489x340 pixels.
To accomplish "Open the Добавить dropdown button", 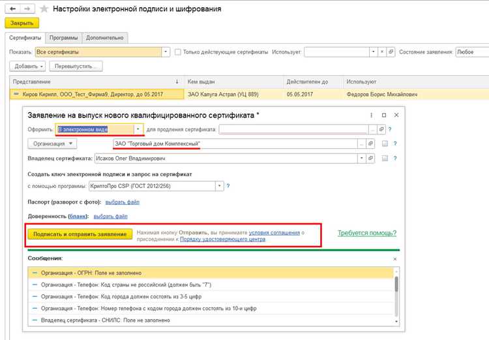I will click(27, 66).
